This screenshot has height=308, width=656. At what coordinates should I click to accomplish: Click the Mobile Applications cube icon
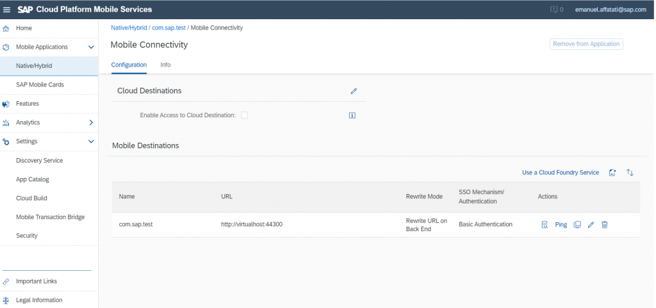point(6,47)
